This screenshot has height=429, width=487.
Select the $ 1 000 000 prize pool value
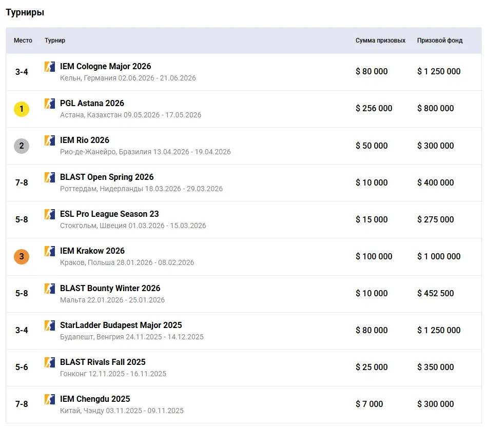pos(439,256)
